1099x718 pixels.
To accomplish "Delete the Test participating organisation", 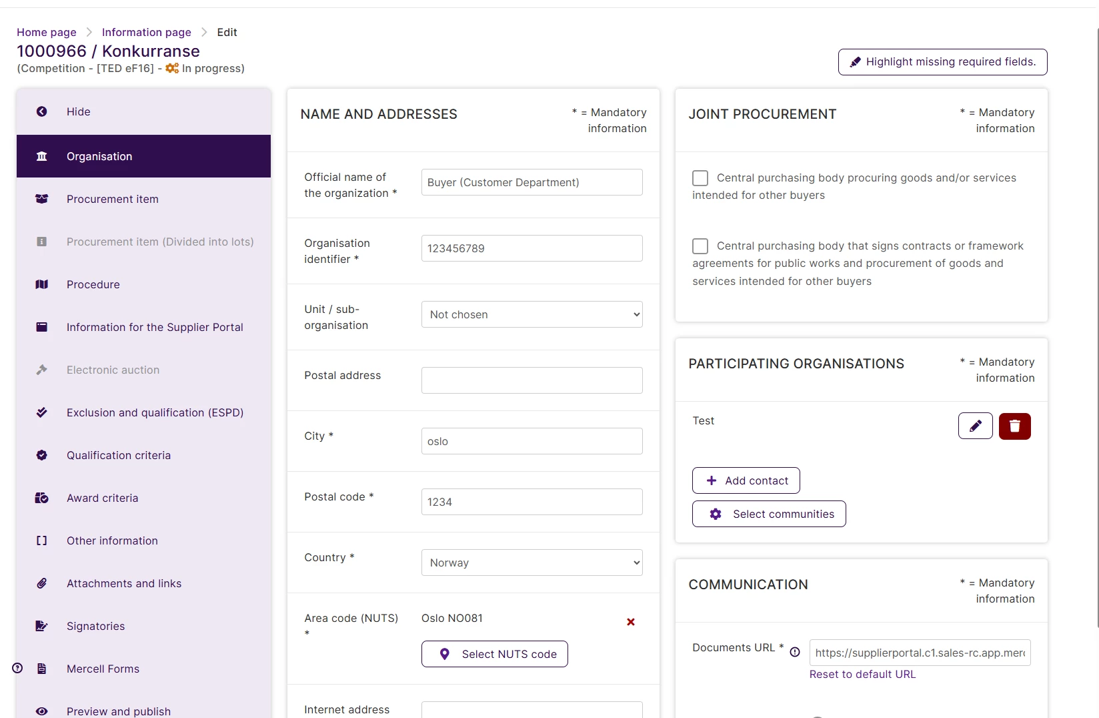I will click(x=1014, y=426).
